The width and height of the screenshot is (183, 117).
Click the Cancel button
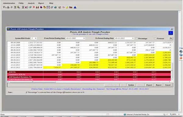(x=168, y=85)
